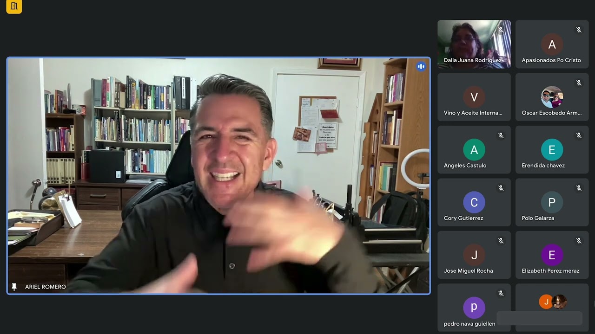The height and width of the screenshot is (334, 595).
Task: Click the V avatar of Vino y Aceite
Action: click(x=474, y=97)
